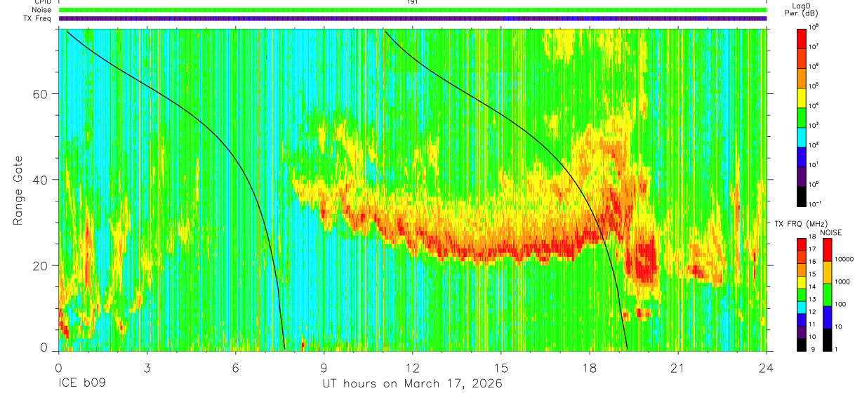Click the '17' label on TX FRQ colorbar

point(812,249)
